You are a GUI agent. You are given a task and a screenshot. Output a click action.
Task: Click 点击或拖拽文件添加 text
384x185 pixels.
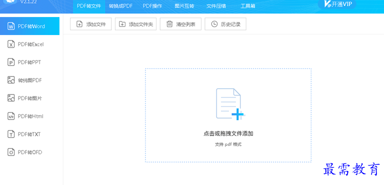pos(228,134)
